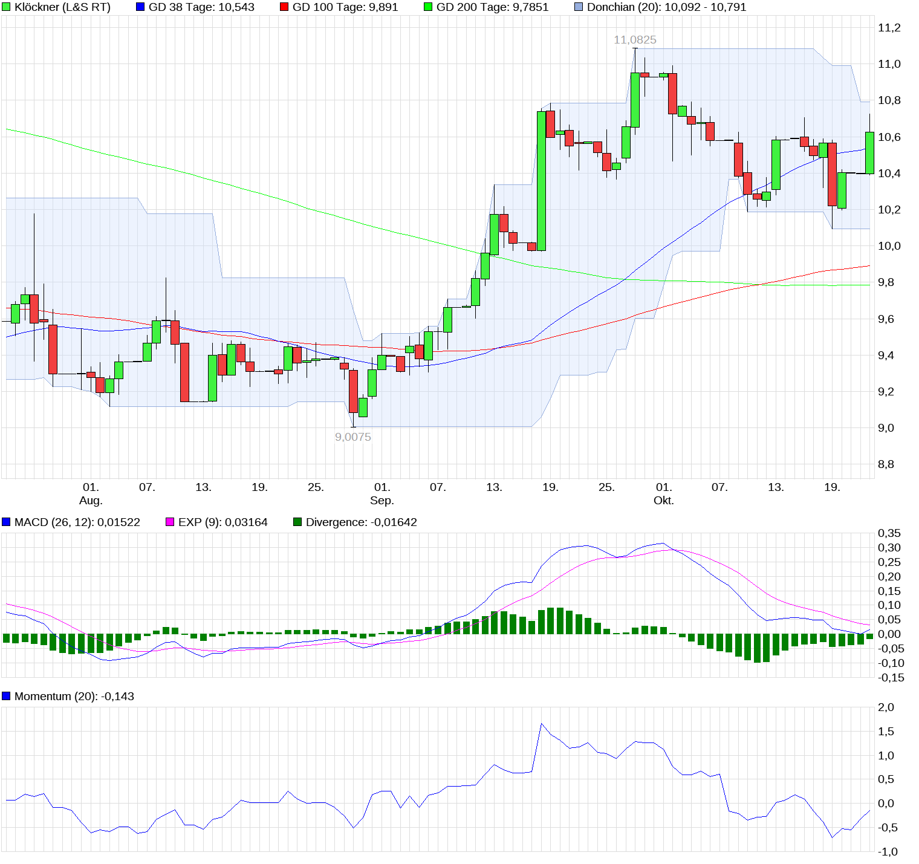Click the '10,6' price axis label
Viewport: 919px width, 864px height.
(x=889, y=137)
